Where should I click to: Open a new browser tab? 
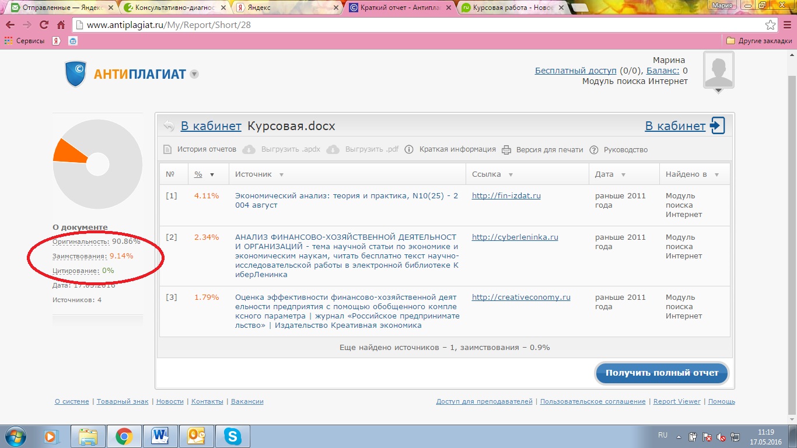coord(579,8)
